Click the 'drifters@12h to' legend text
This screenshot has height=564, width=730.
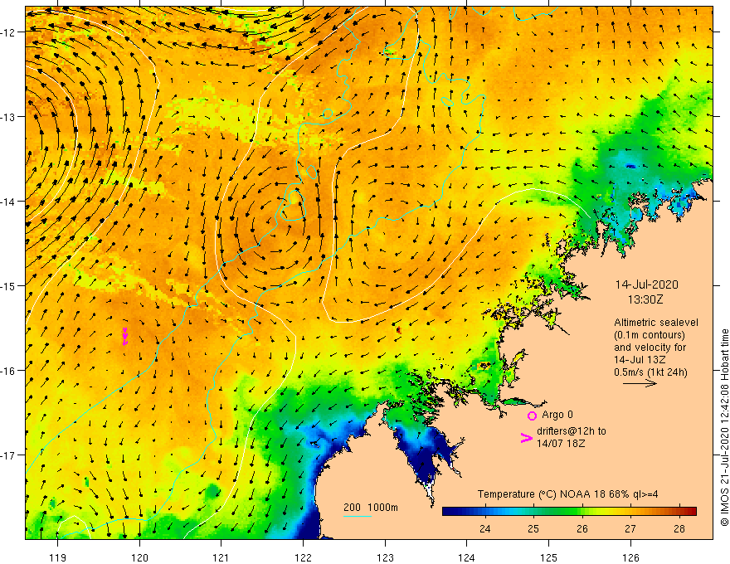(572, 431)
